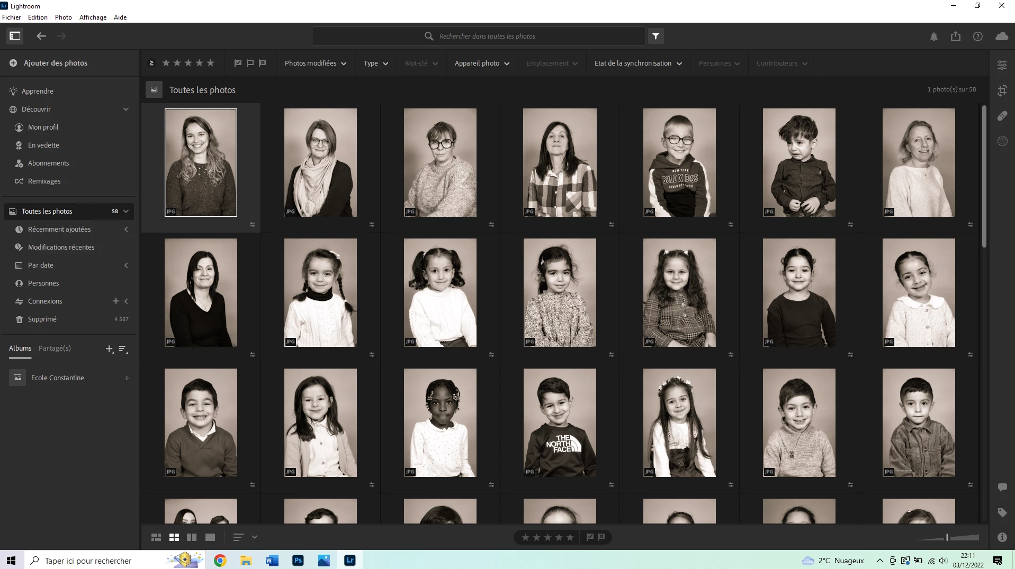The height and width of the screenshot is (569, 1015).
Task: Open the comments activity panel icon
Action: [x=1002, y=487]
